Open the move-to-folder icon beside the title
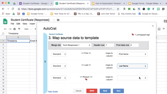This screenshot has height=94, width=167. 58,20
